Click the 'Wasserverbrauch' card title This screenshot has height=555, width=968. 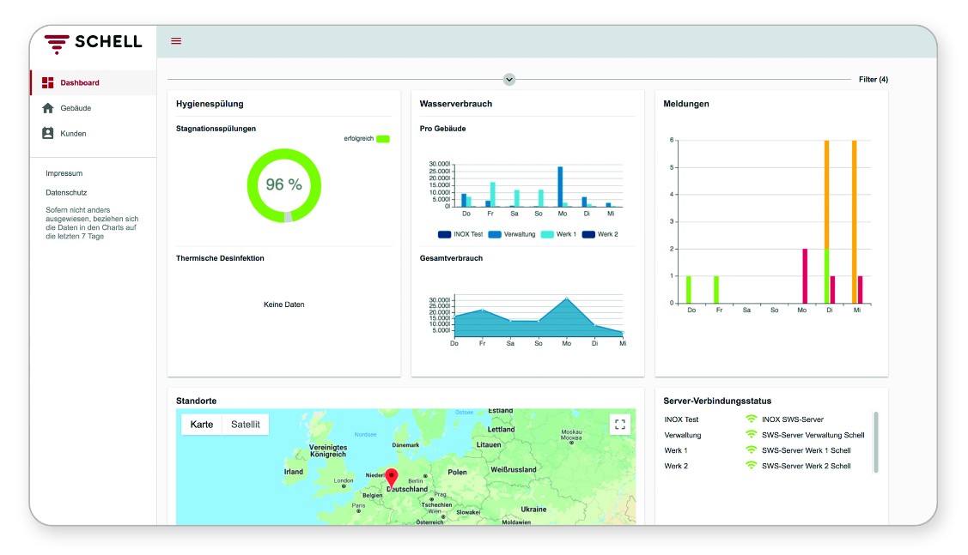[456, 104]
